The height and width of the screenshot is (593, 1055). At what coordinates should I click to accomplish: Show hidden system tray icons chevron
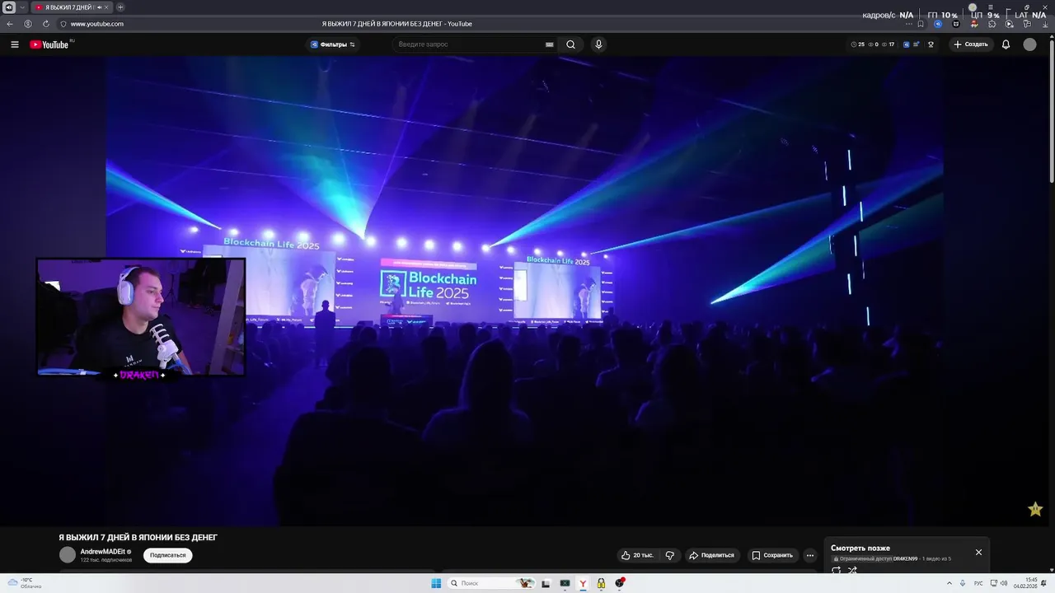point(949,583)
